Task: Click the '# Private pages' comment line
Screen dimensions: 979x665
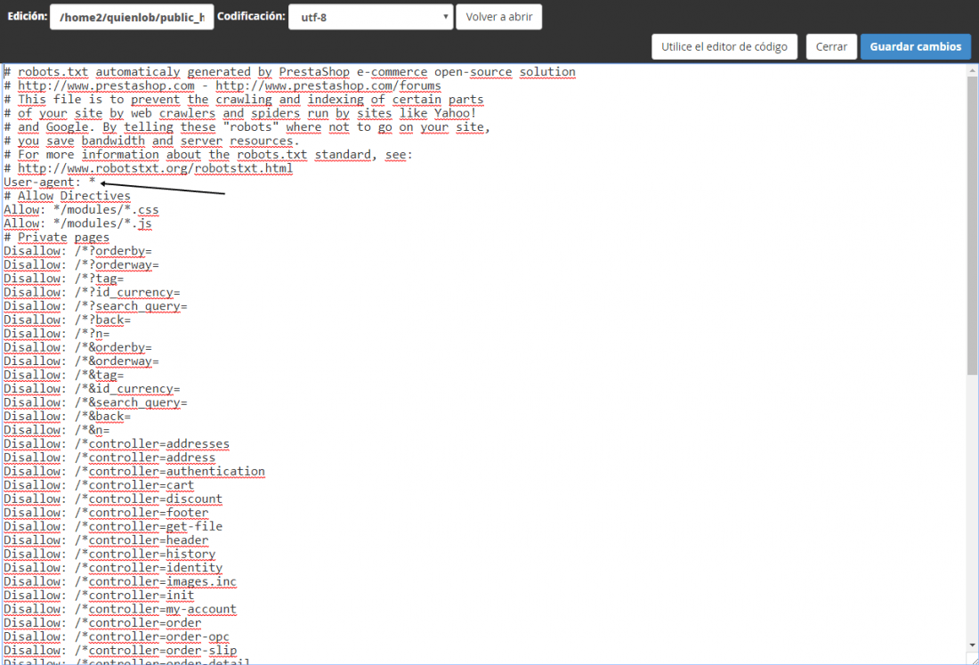Action: point(57,238)
